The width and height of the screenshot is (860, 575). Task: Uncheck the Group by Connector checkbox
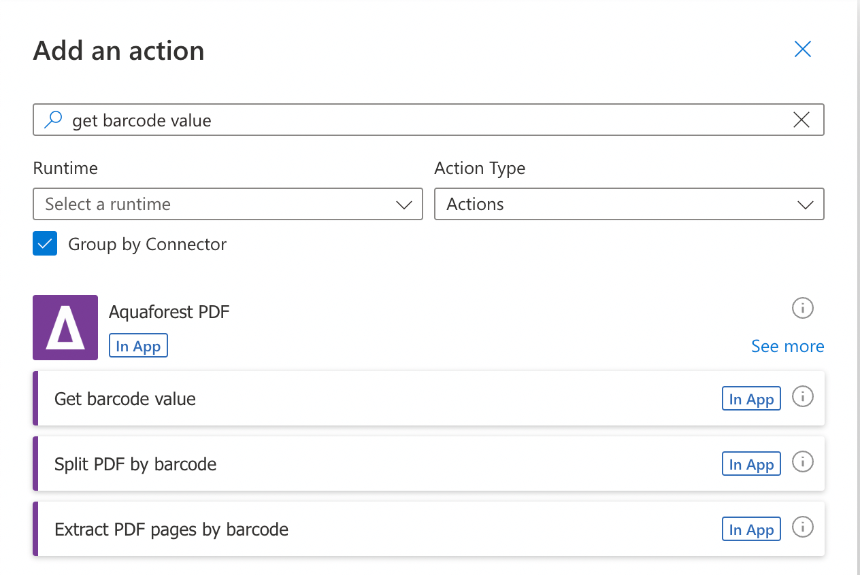click(45, 244)
